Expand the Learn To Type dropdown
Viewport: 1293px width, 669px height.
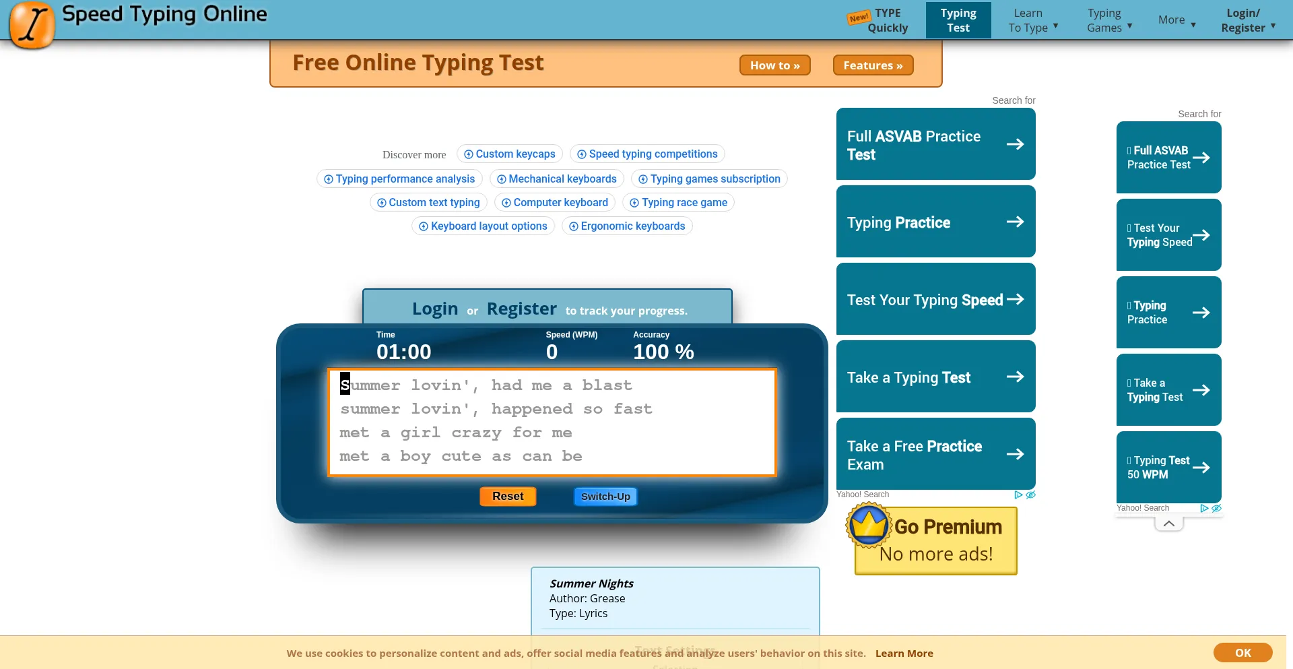click(x=1033, y=20)
